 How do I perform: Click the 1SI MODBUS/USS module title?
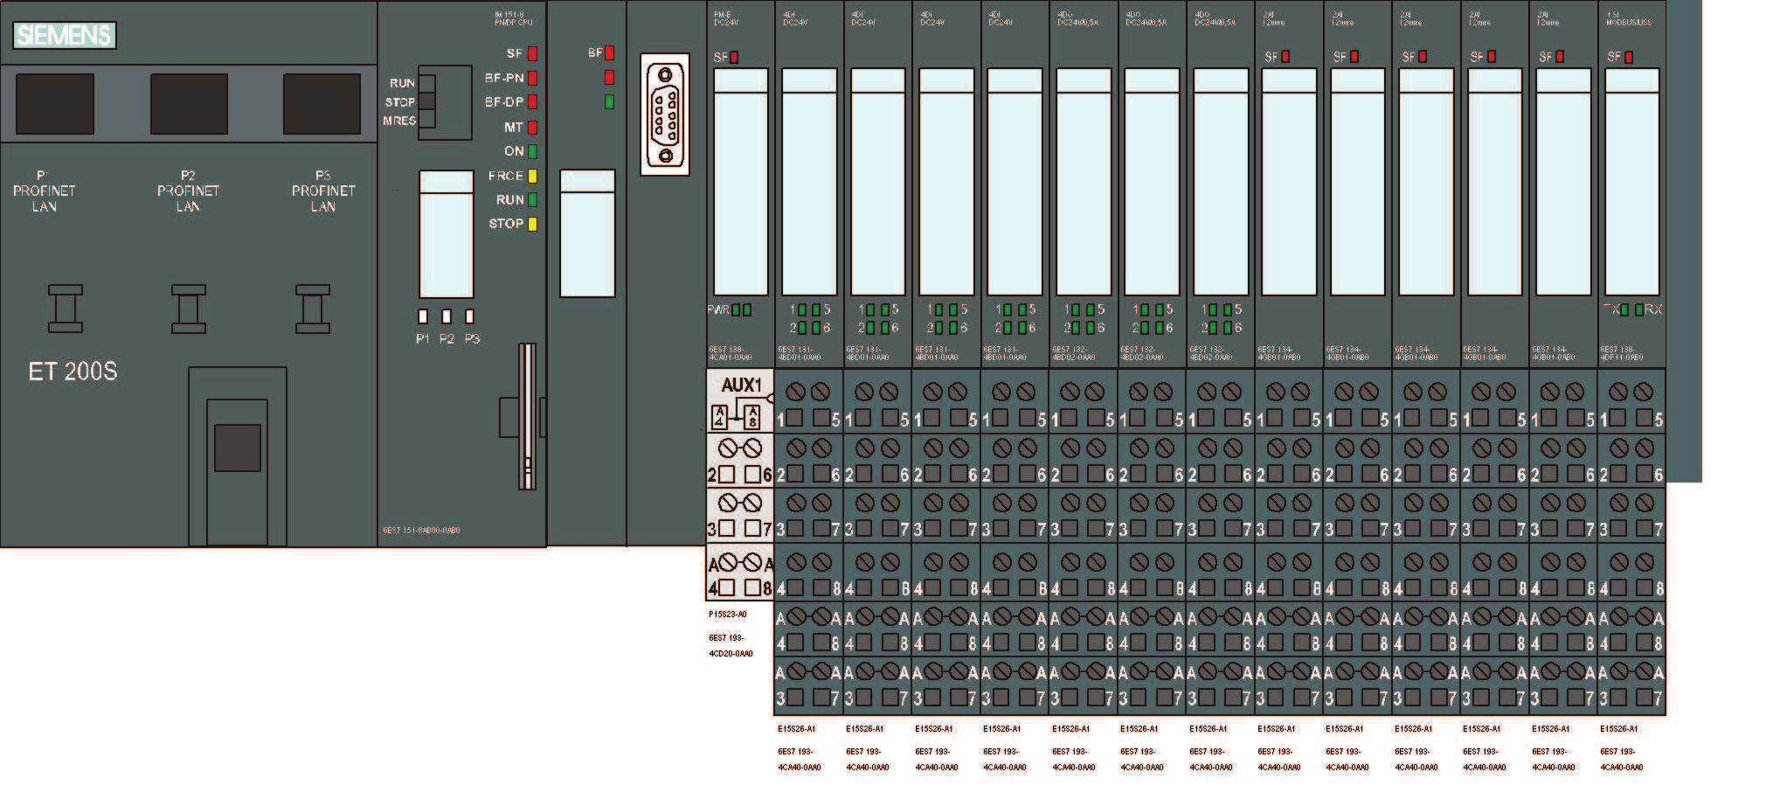(x=1629, y=18)
